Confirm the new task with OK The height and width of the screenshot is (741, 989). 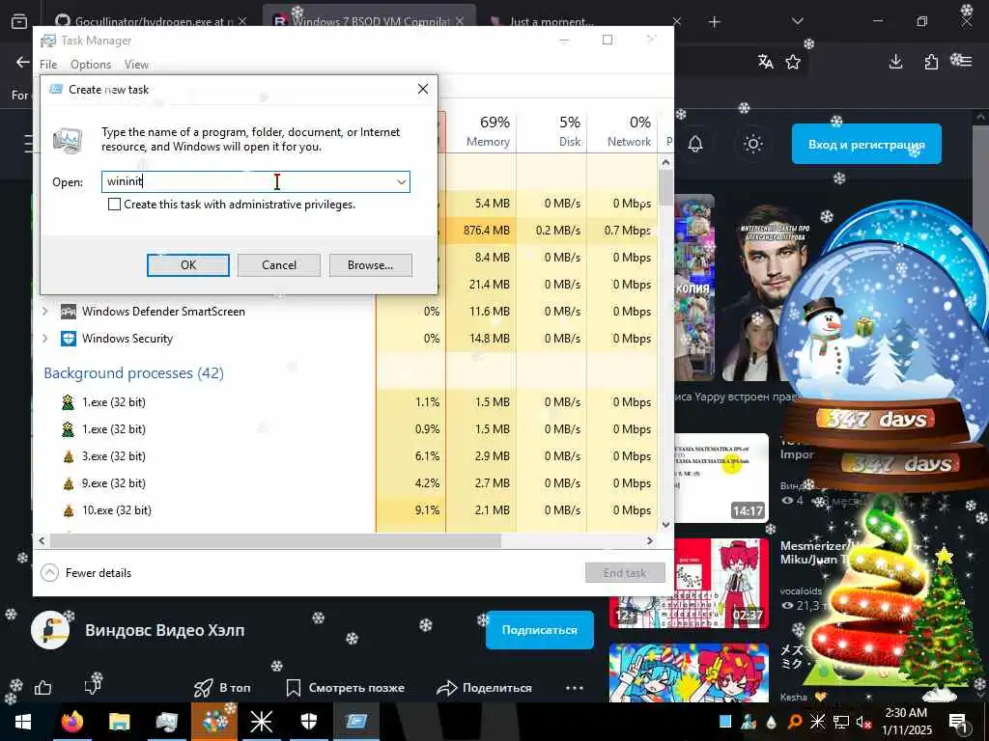coord(188,265)
